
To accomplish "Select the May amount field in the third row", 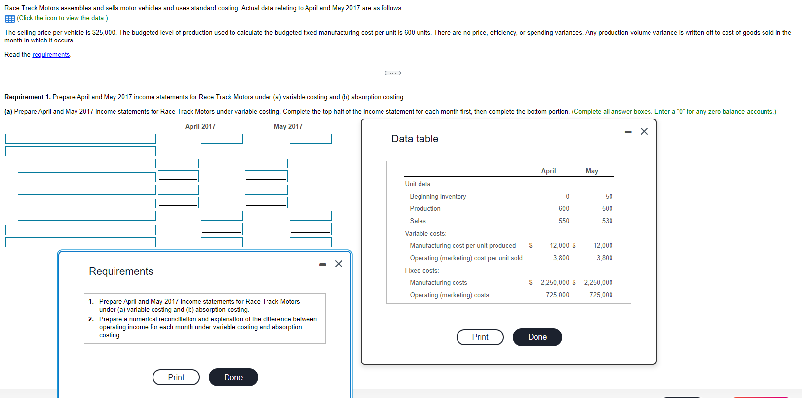I will tap(266, 163).
